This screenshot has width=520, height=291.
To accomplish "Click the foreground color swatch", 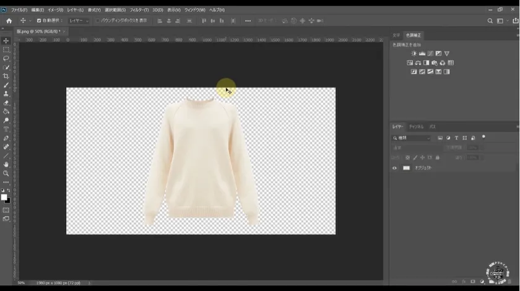I will coord(4,197).
